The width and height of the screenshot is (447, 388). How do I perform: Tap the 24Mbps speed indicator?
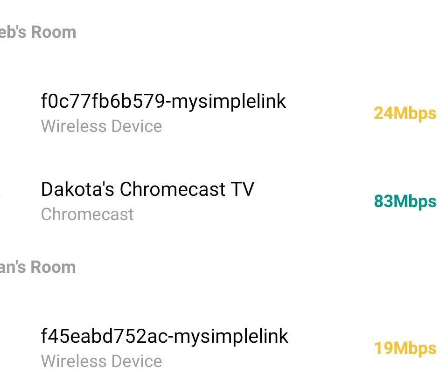click(405, 113)
